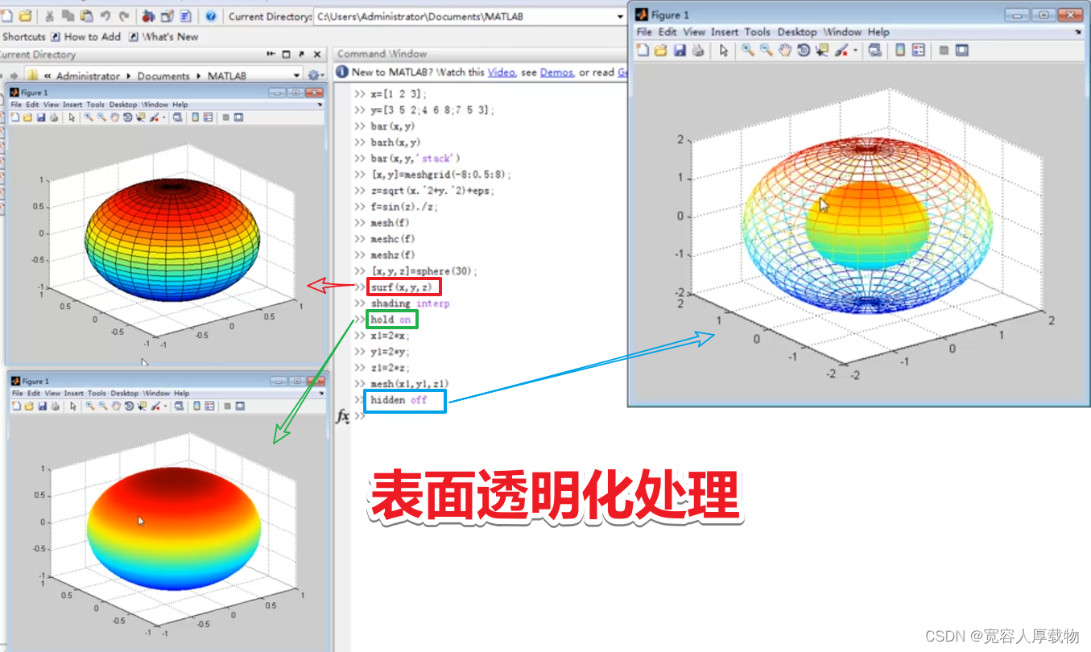Click the 'bar(x,y,'stack')' command line text

click(415, 159)
